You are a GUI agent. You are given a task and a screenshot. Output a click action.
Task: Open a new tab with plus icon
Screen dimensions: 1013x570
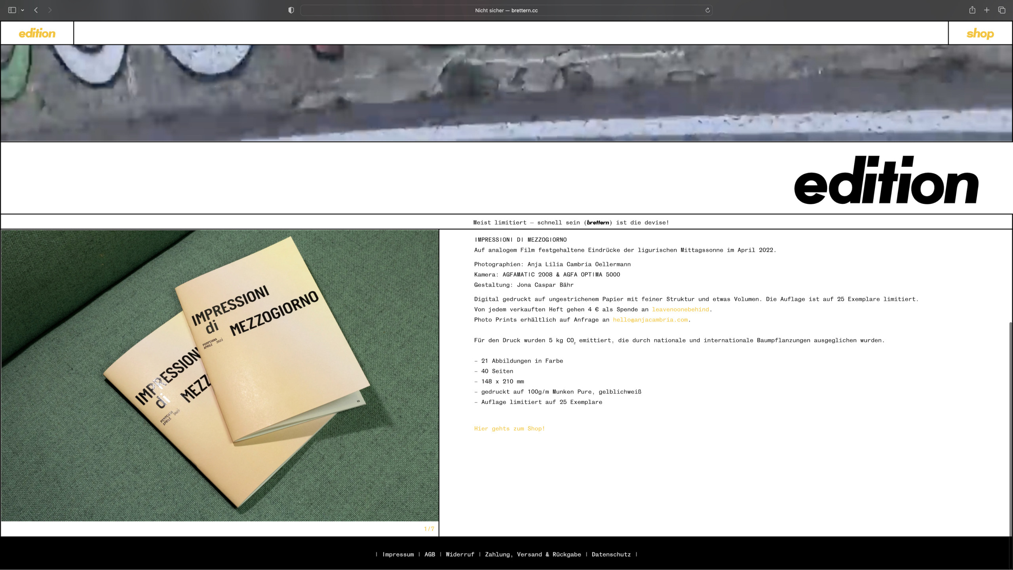987,10
